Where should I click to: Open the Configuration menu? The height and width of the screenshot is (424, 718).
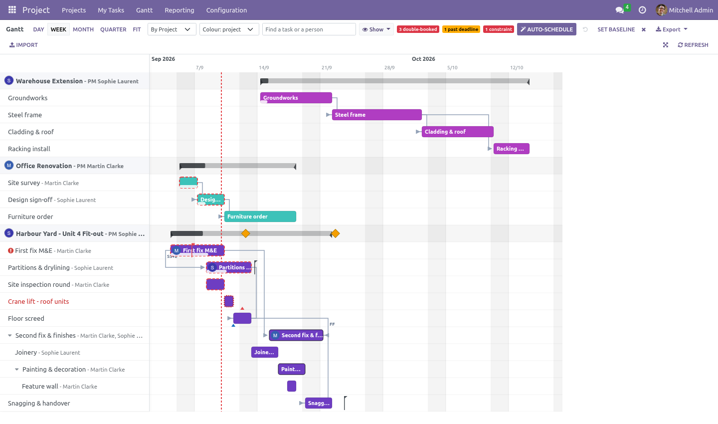226,10
